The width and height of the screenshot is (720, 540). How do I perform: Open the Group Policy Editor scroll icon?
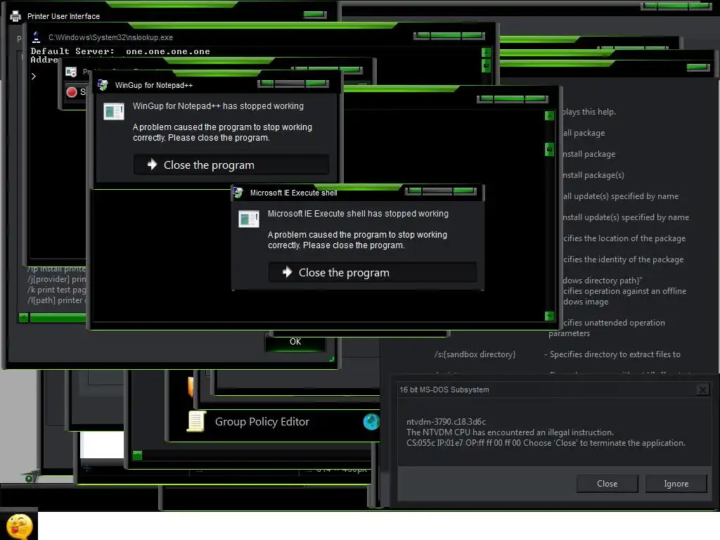tap(195, 422)
